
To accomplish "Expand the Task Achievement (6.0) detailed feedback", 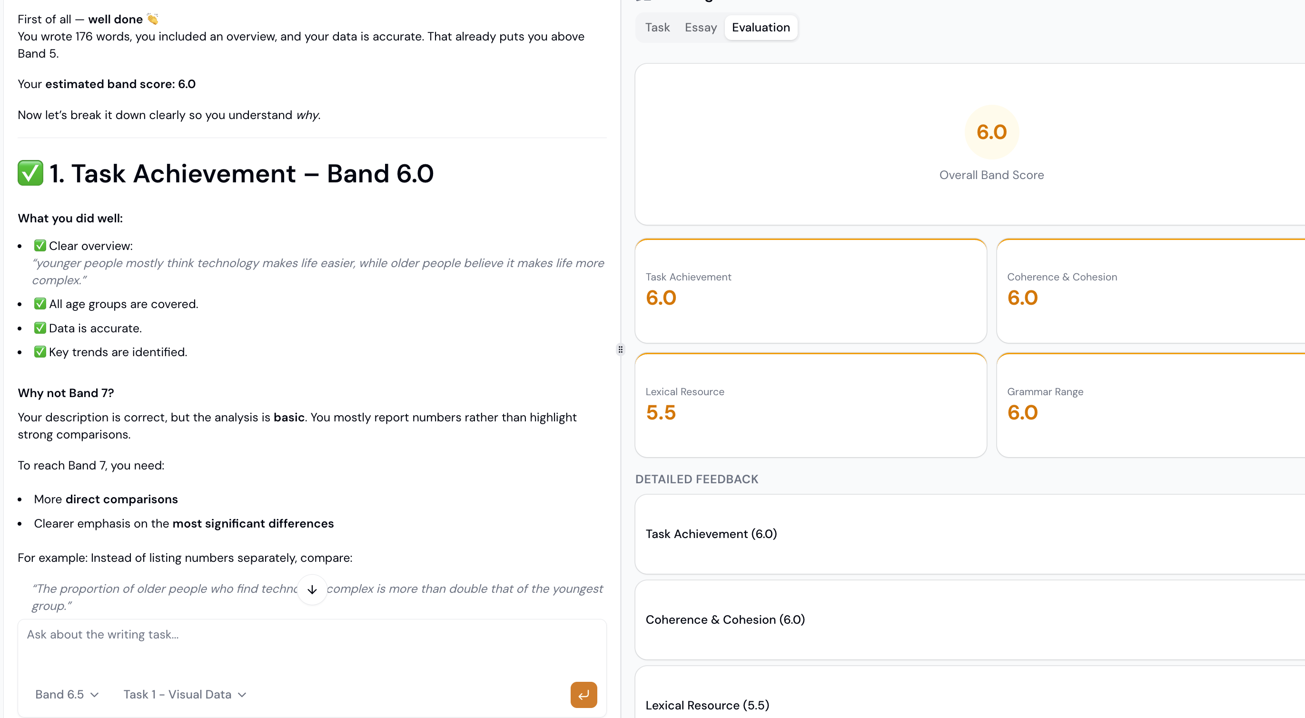I will click(x=711, y=534).
